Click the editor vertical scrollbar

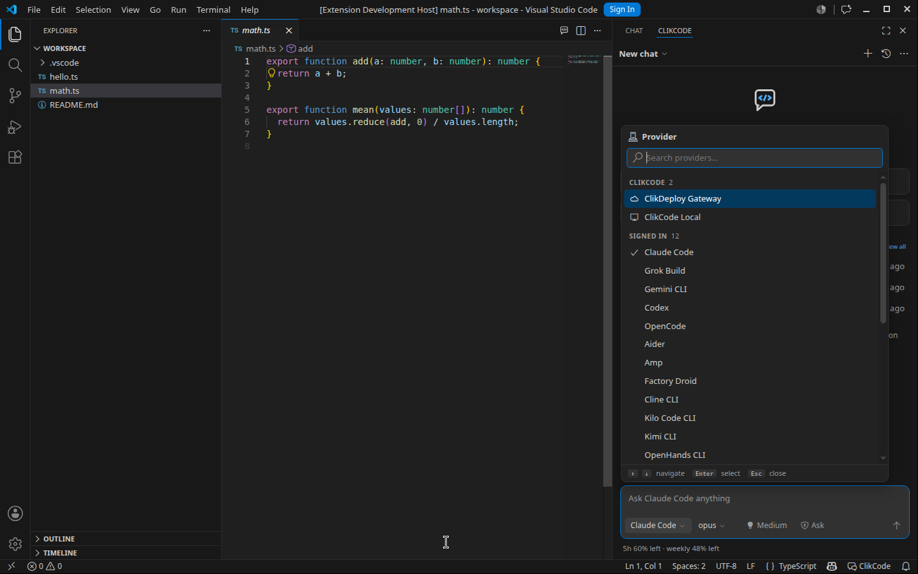click(608, 271)
